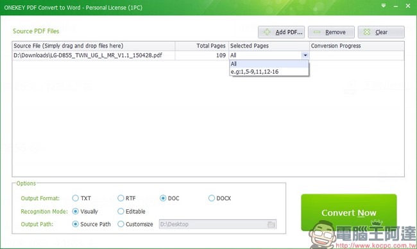Use Source Path for output

tap(92, 224)
